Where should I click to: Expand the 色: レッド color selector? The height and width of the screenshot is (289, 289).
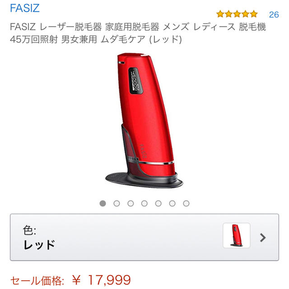tap(144, 237)
